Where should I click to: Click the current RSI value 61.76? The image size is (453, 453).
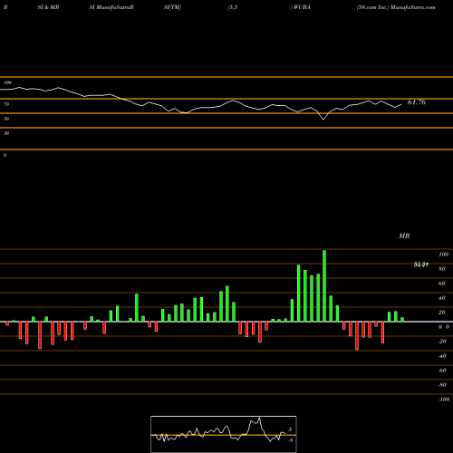(x=417, y=102)
